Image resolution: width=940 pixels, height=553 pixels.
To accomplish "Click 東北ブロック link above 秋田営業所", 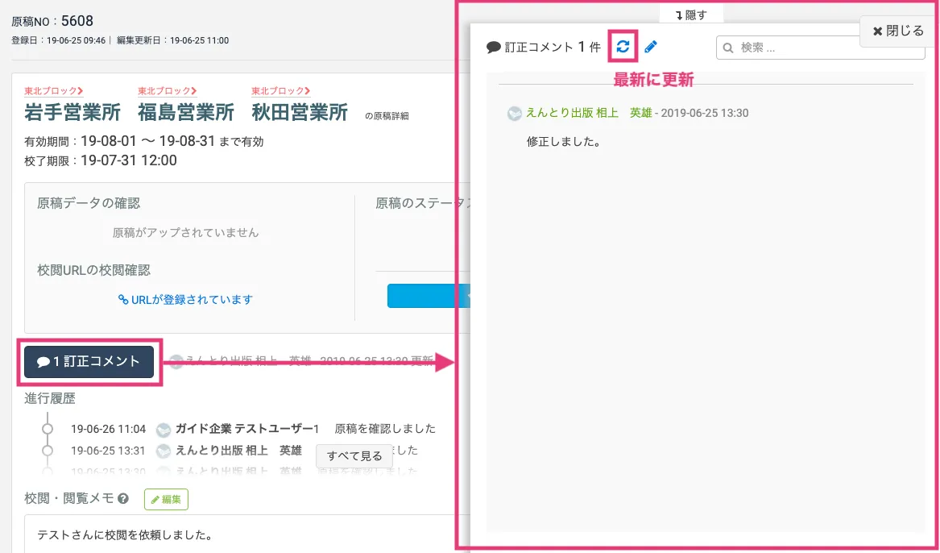I will point(280,91).
